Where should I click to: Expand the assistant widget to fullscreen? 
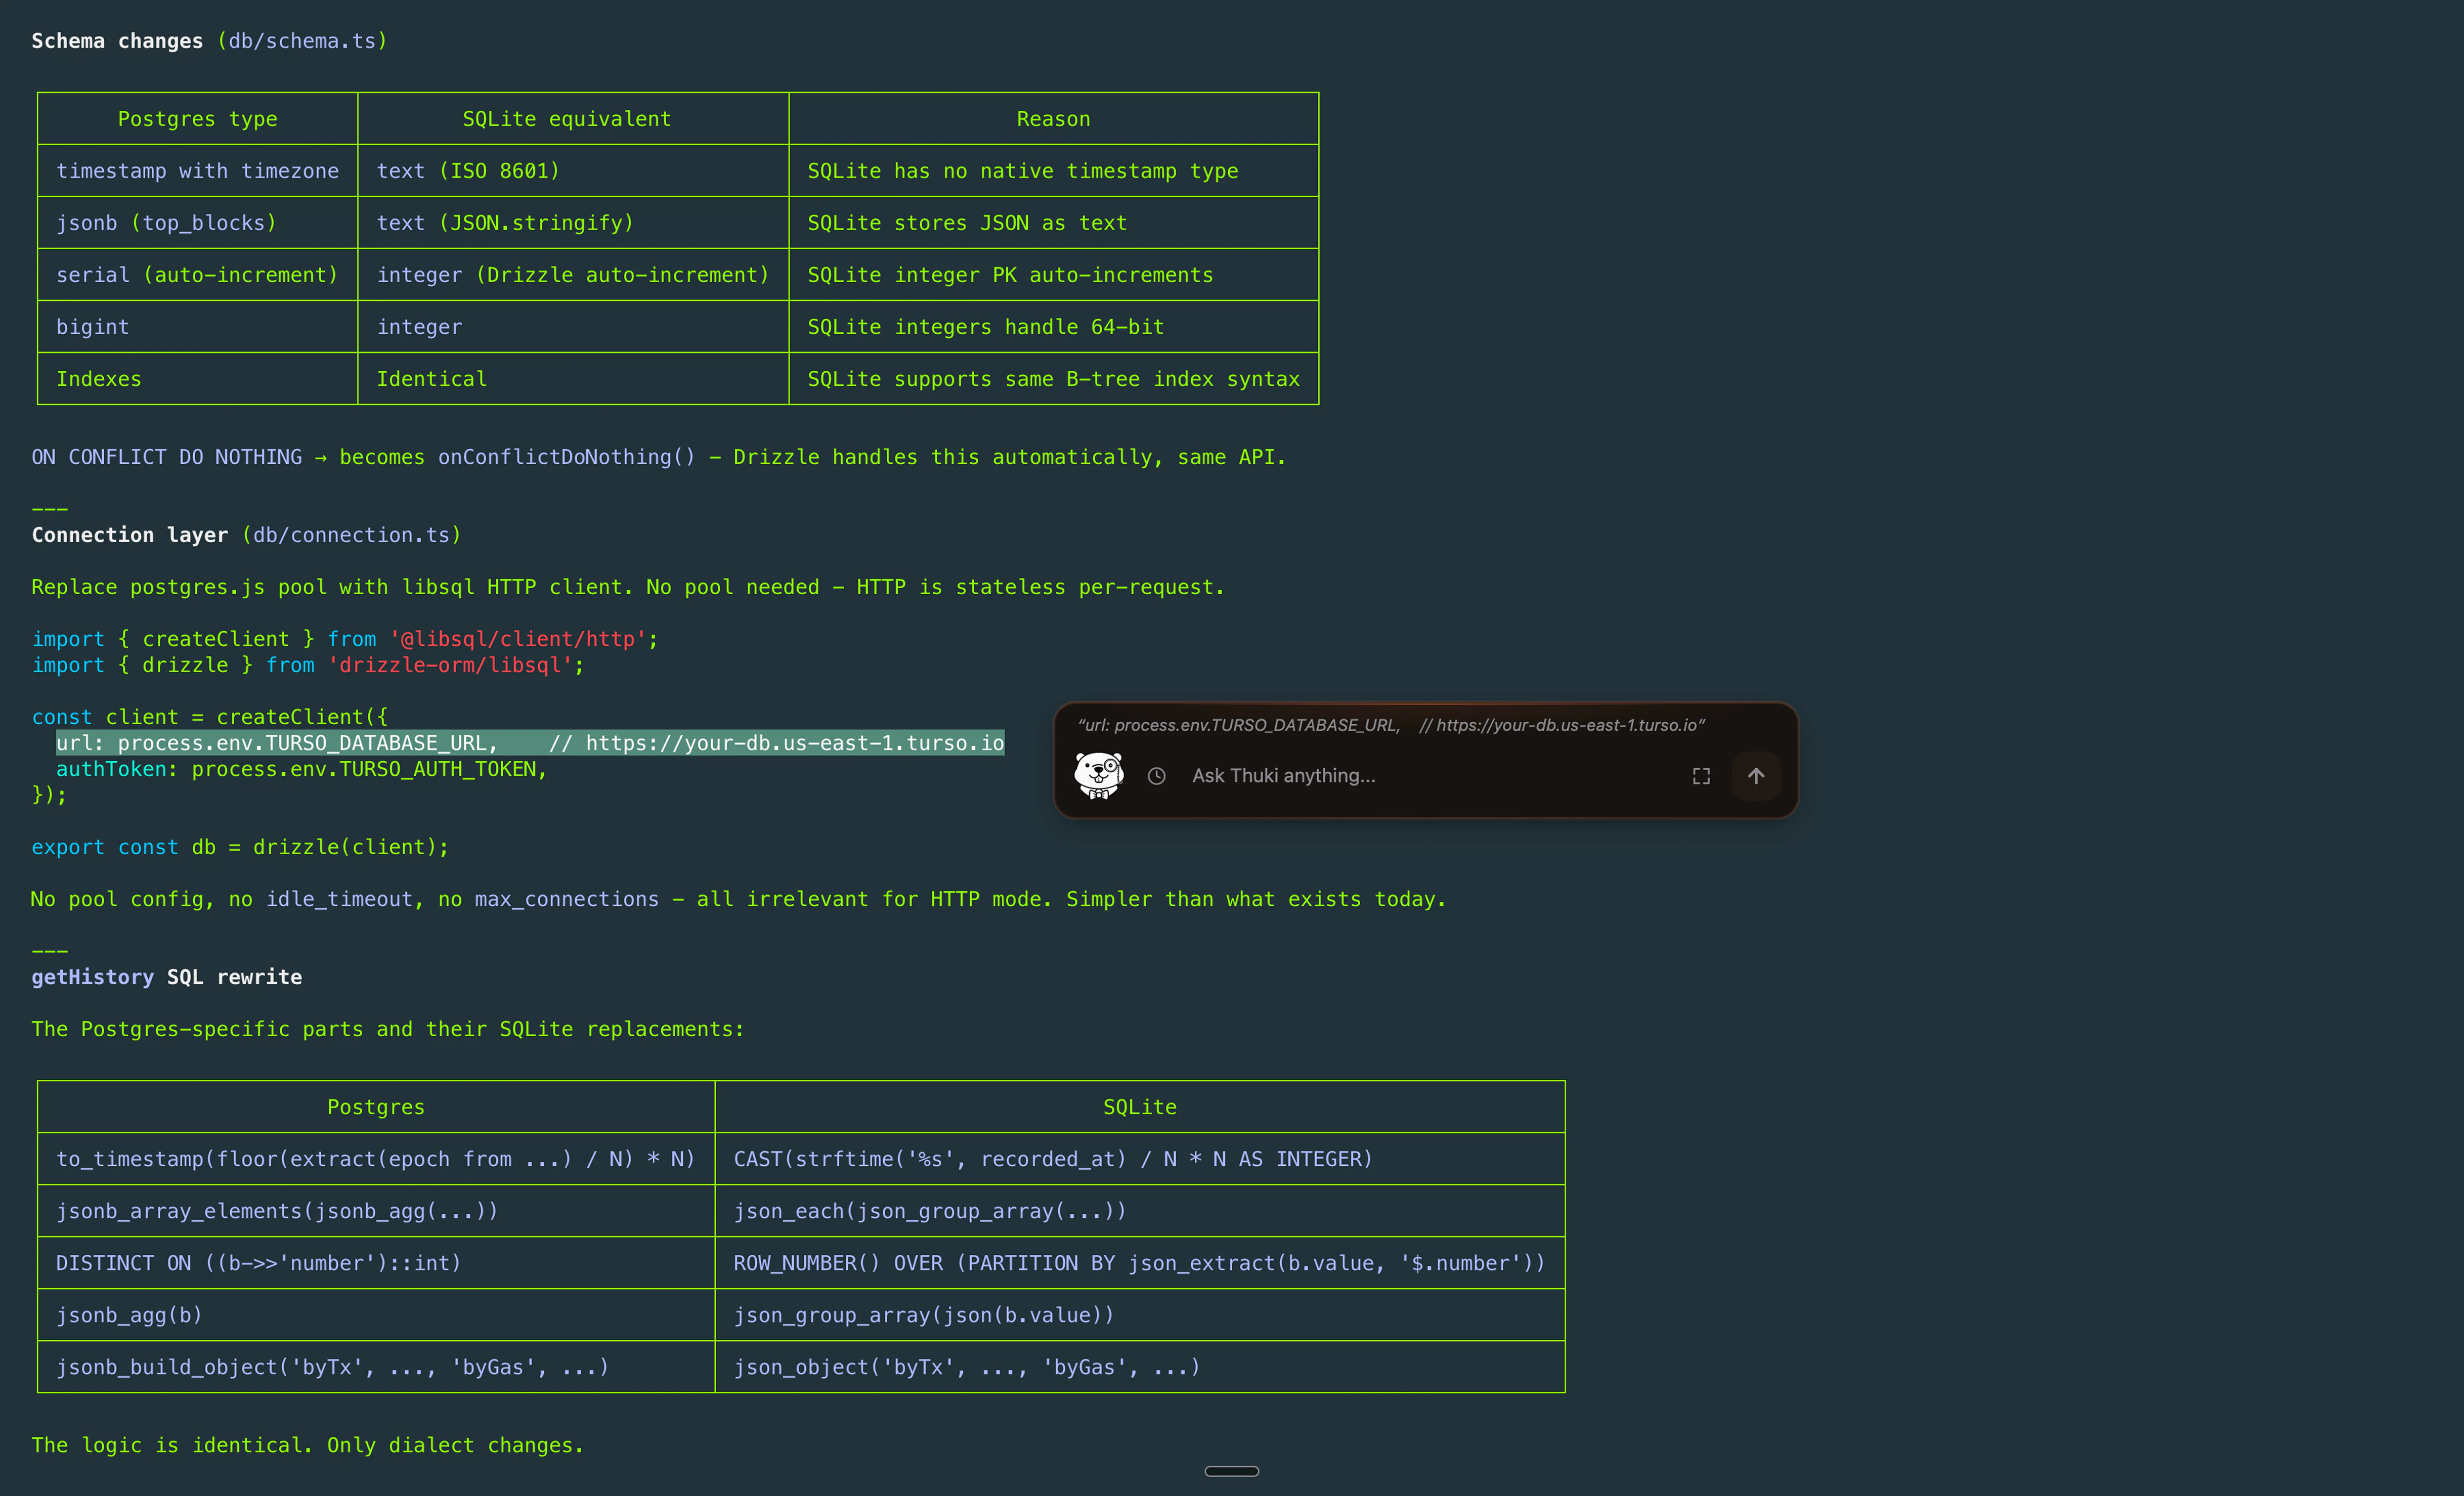point(1702,775)
